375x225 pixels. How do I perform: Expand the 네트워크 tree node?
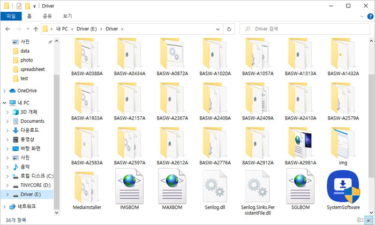pos(4,207)
